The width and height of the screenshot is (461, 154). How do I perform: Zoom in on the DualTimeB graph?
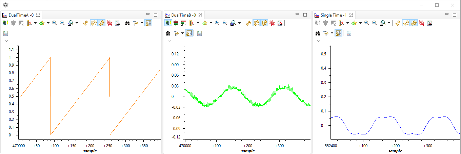coord(217,23)
